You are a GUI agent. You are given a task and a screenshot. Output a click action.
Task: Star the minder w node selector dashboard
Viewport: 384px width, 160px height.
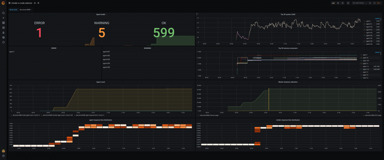[35, 3]
